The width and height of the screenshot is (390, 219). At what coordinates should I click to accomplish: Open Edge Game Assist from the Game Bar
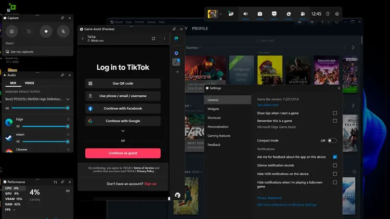pyautogui.click(x=289, y=14)
